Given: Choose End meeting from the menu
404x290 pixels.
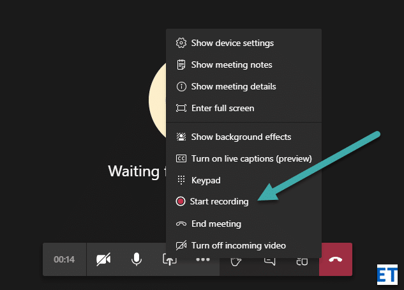Looking at the screenshot, I should [216, 224].
